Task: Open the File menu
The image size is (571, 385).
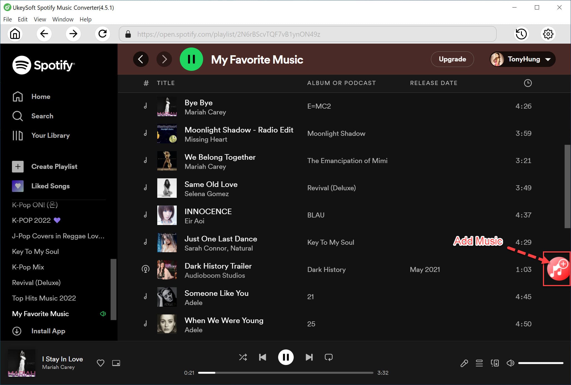Action: click(7, 19)
